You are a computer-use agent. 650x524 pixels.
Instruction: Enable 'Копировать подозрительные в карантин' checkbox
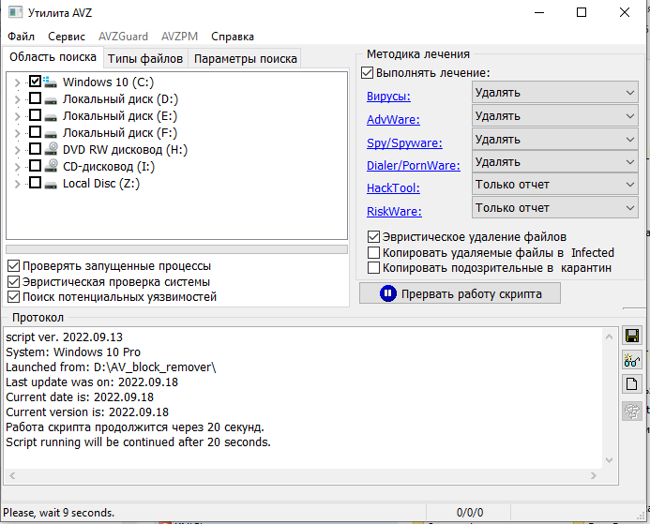click(374, 268)
